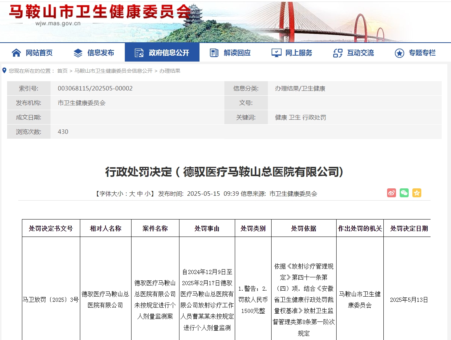The width and height of the screenshot is (451, 340).
Task: Click 处罚依据 column header
Action: pyautogui.click(x=304, y=228)
